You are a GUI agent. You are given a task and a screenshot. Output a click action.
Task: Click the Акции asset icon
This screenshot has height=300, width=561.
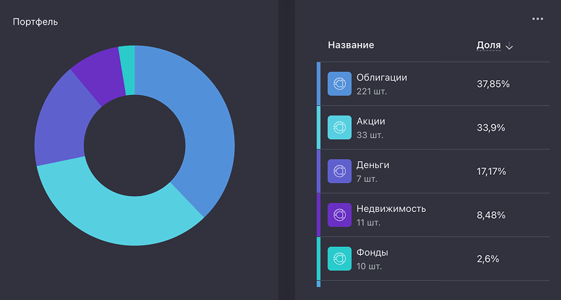tap(340, 128)
